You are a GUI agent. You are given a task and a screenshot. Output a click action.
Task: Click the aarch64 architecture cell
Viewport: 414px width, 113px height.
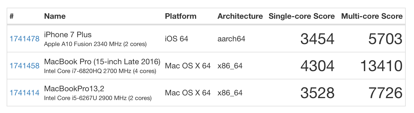(x=231, y=39)
